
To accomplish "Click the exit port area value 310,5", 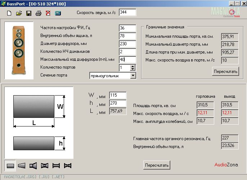I will tap(230, 105).
